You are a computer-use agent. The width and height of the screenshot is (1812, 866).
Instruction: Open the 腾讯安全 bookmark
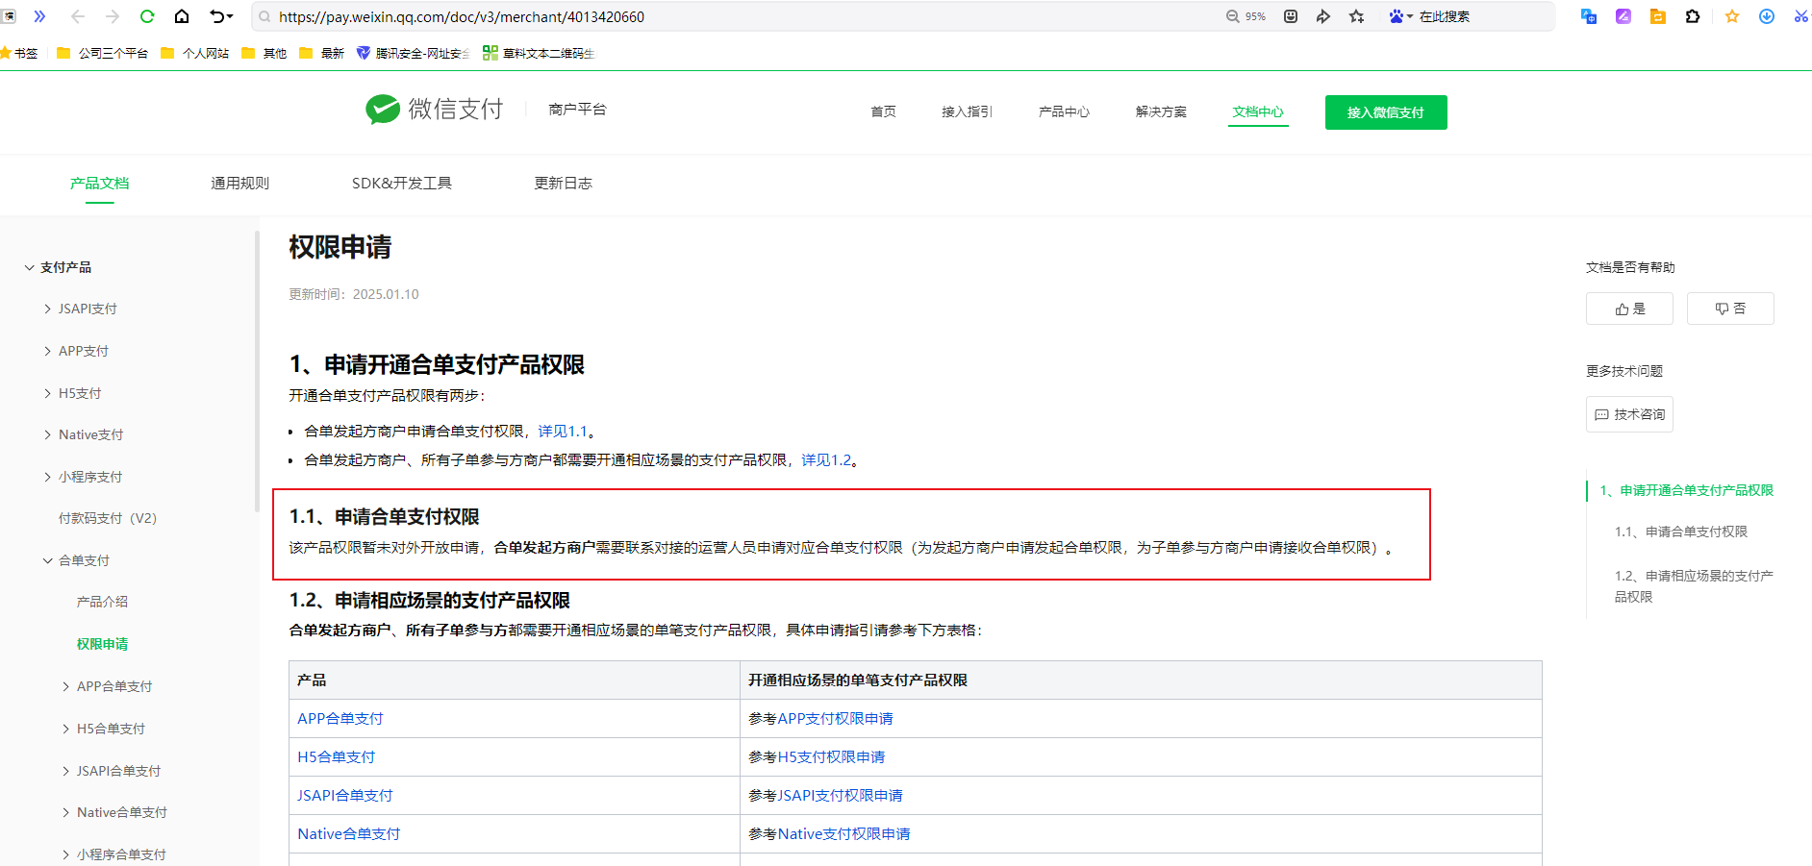coord(414,53)
